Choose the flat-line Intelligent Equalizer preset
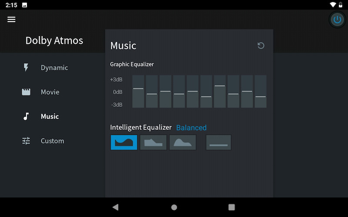Screen dimensions: 348x217 coord(218,142)
